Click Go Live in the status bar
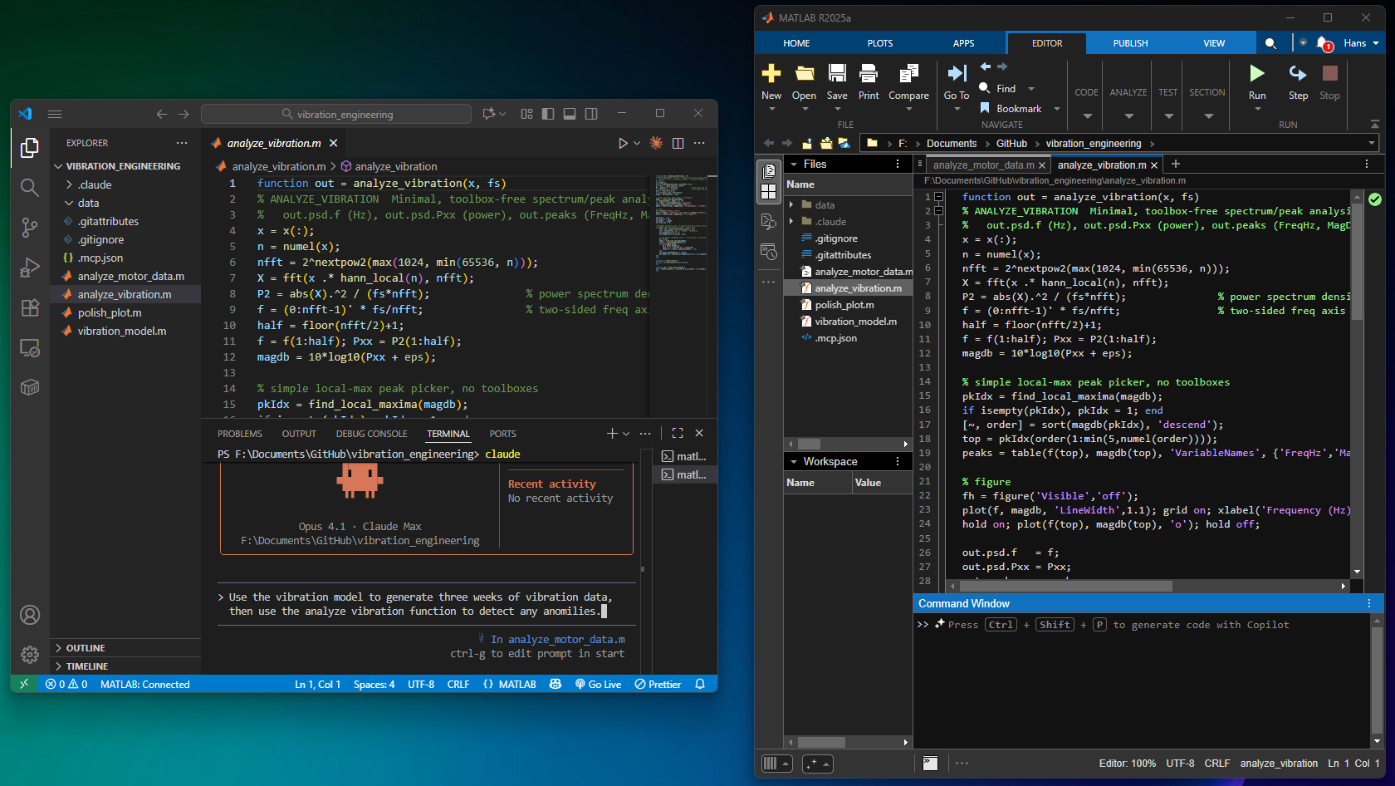Image resolution: width=1395 pixels, height=786 pixels. (598, 685)
